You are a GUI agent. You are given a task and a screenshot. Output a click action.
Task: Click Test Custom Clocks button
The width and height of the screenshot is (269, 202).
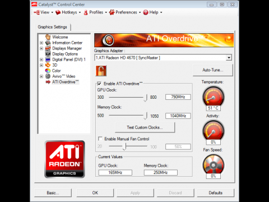pyautogui.click(x=145, y=127)
